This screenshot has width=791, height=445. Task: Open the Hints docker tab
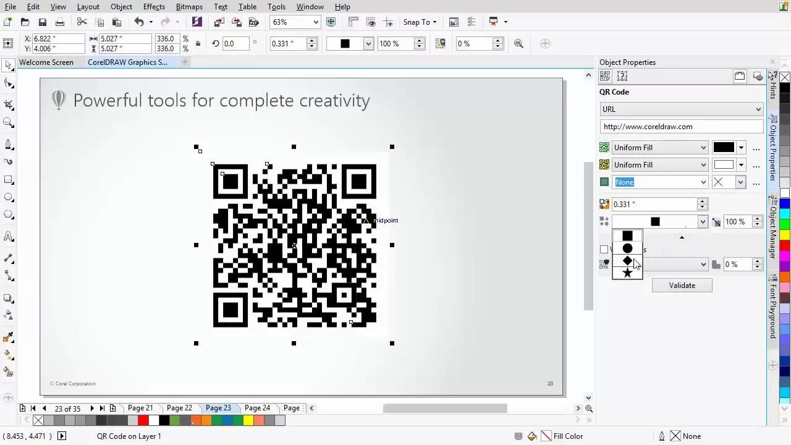pos(772,87)
